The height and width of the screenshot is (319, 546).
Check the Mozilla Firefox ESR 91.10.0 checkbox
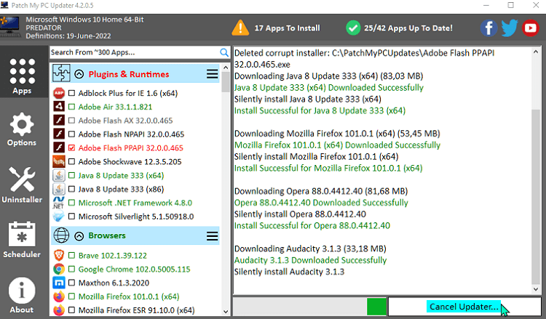(x=72, y=310)
